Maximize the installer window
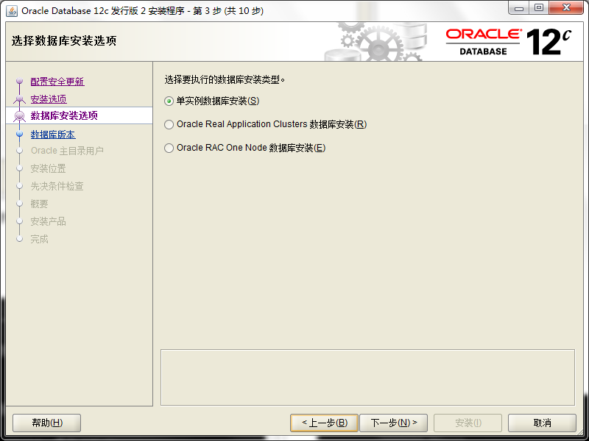The image size is (589, 441). click(x=539, y=8)
